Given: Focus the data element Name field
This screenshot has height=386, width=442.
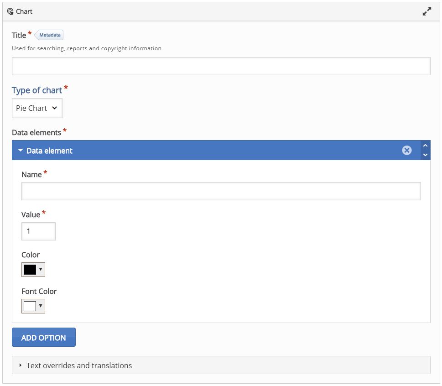Looking at the screenshot, I should 221,191.
